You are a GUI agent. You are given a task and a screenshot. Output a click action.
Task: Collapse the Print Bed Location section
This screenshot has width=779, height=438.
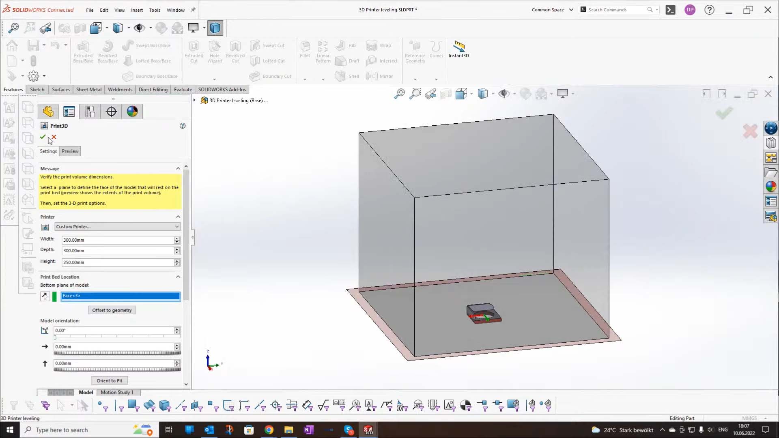click(x=178, y=276)
